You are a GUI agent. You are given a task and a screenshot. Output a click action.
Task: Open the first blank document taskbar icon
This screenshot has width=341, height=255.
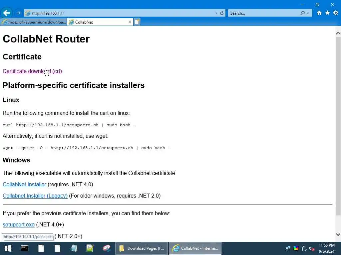click(41, 248)
